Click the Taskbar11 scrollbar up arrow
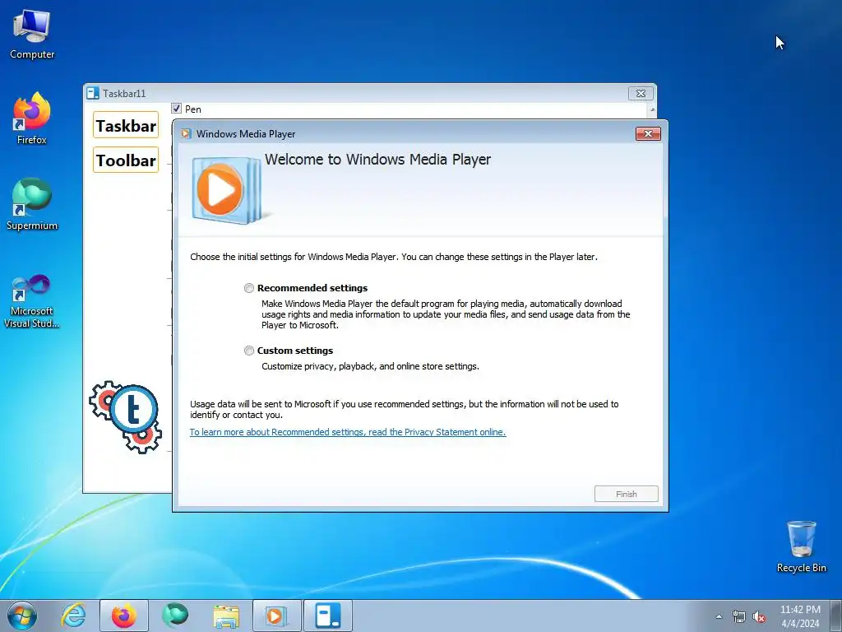 tap(652, 109)
